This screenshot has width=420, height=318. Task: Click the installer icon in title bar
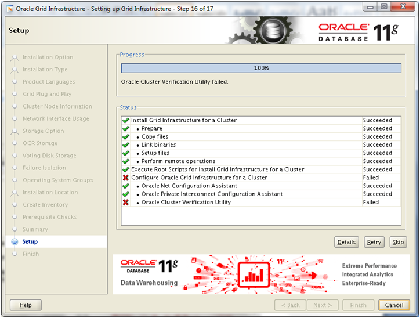tap(10, 9)
